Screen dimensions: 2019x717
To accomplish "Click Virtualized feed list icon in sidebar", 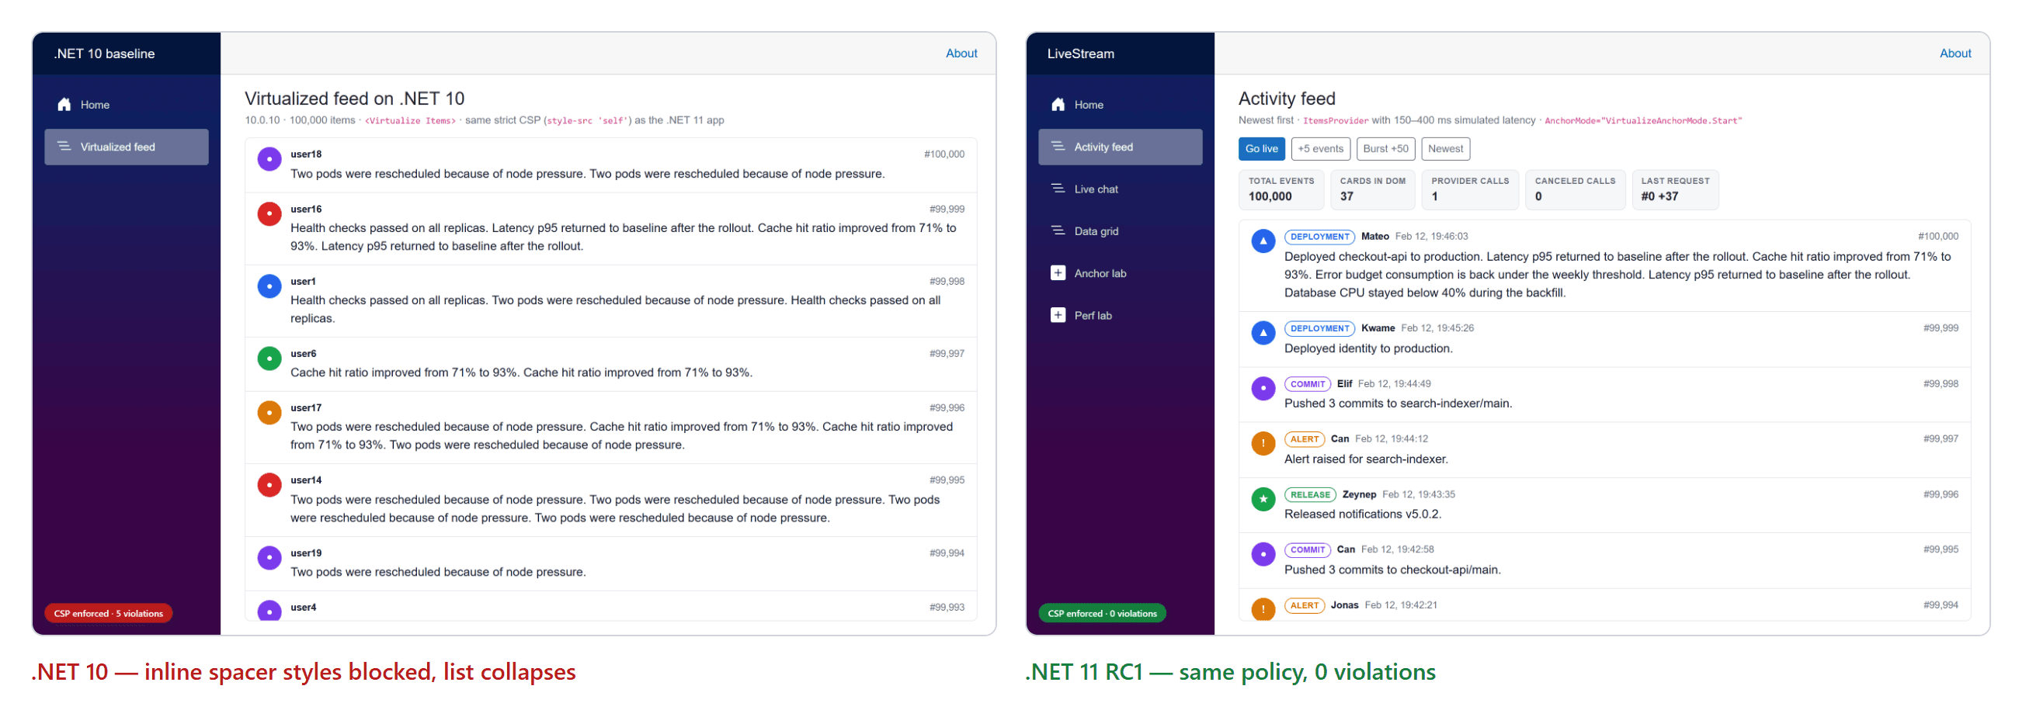I will click(64, 147).
